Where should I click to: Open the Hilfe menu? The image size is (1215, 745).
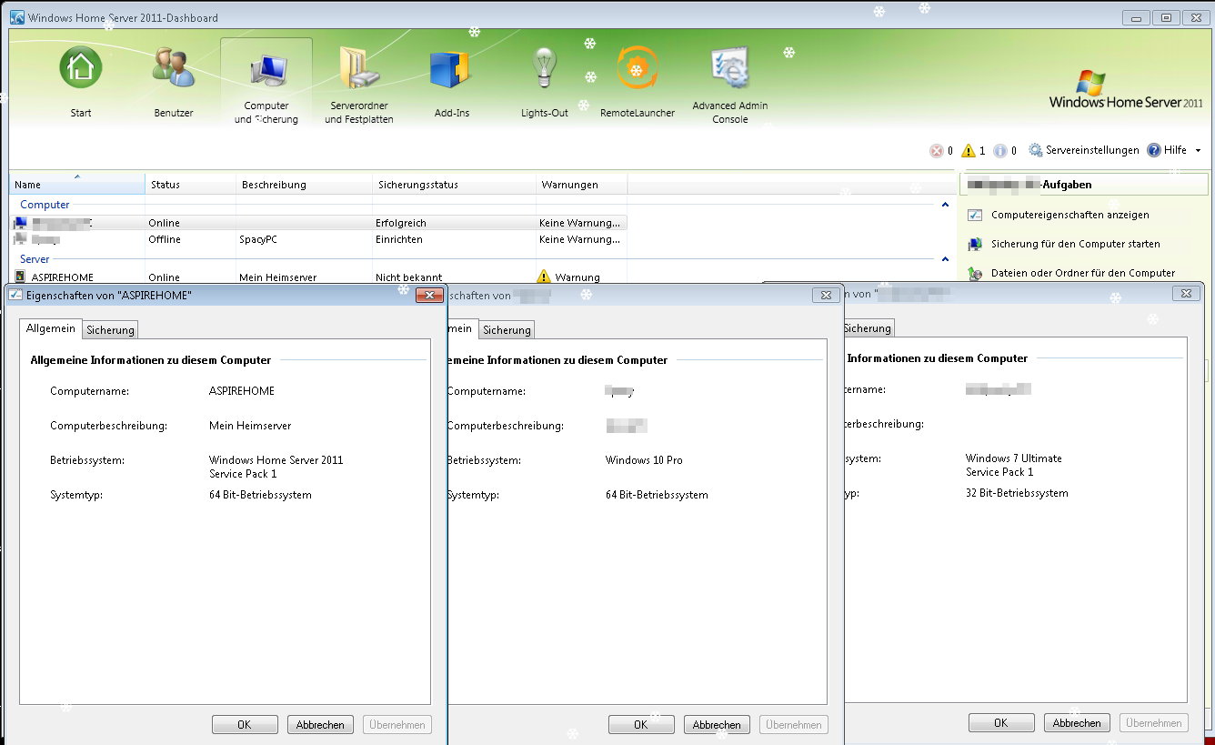(1167, 150)
